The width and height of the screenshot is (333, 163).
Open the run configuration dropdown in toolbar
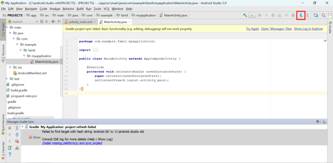[x=252, y=15]
